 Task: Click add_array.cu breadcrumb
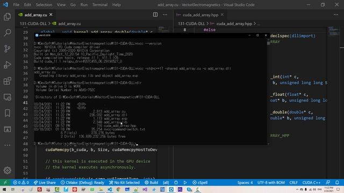click(69, 24)
